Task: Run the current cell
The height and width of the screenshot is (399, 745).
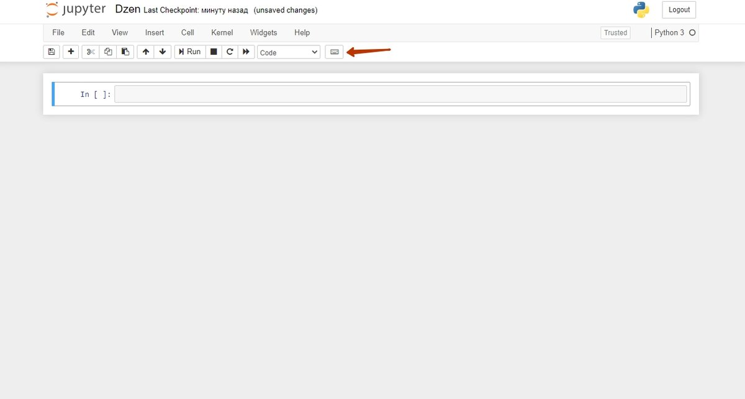Action: (x=190, y=52)
